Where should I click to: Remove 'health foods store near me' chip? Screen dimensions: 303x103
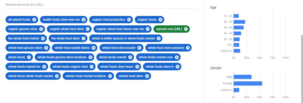click(x=83, y=20)
